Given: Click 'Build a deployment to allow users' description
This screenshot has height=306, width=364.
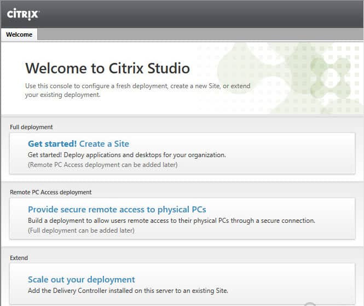Looking at the screenshot, I should point(171,221).
